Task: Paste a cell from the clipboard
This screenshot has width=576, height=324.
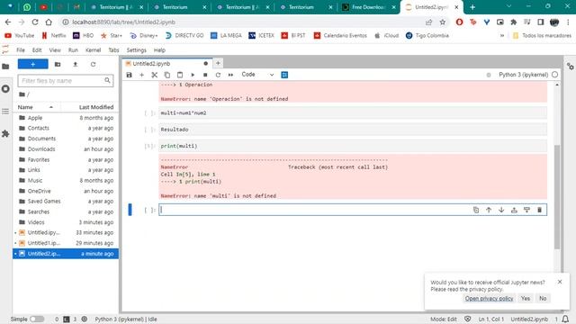Action: pyautogui.click(x=180, y=75)
